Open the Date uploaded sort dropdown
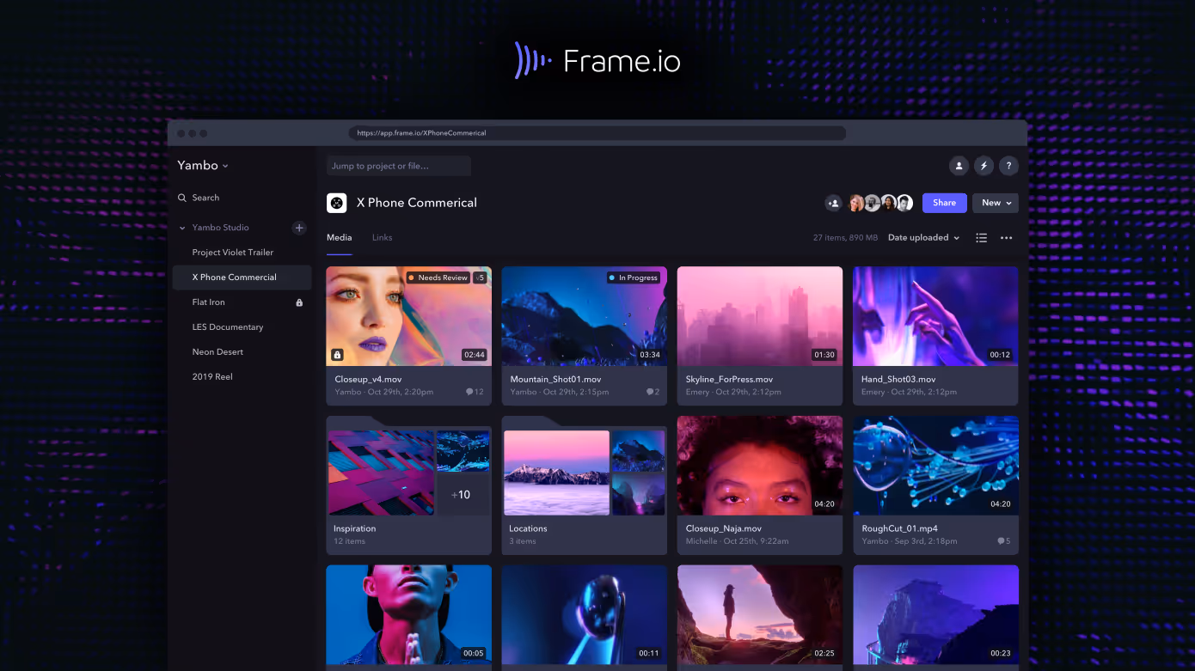Screen dimensions: 1195x671 pos(922,237)
